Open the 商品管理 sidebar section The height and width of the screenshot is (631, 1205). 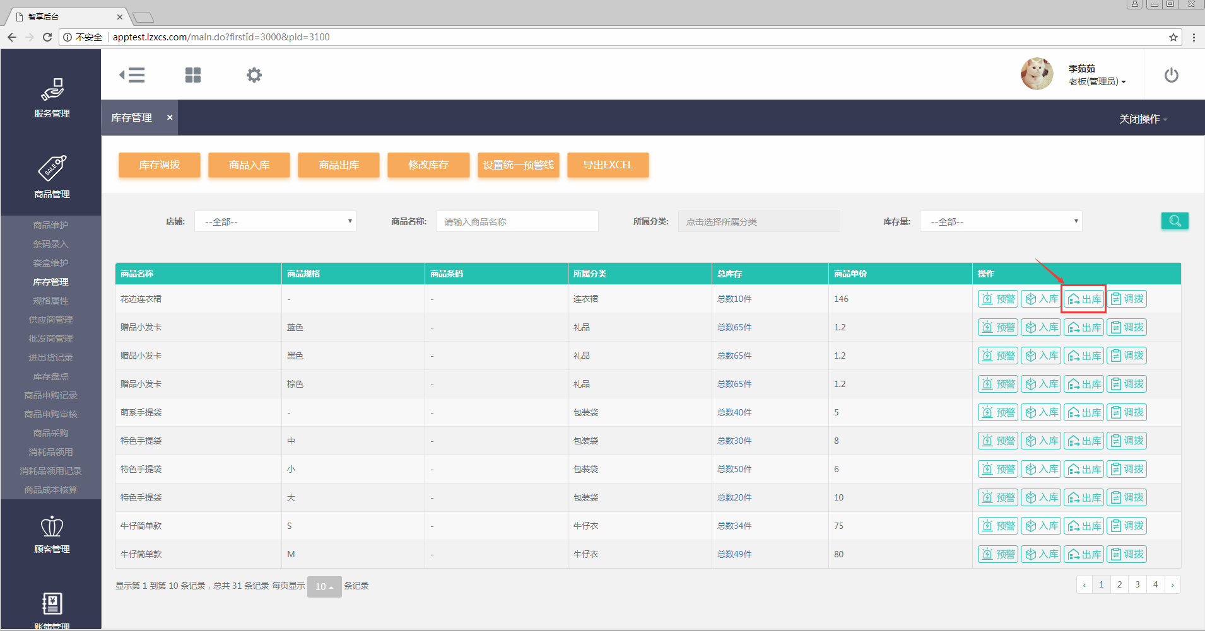pos(52,177)
